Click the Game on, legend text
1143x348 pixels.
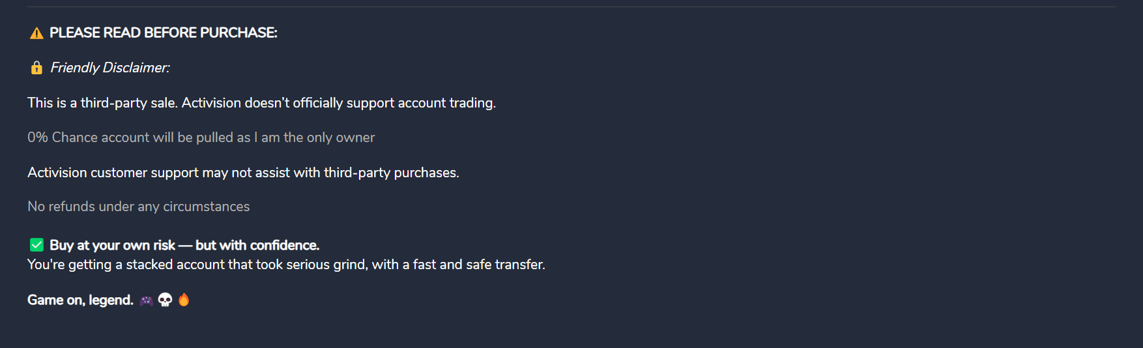(x=80, y=300)
